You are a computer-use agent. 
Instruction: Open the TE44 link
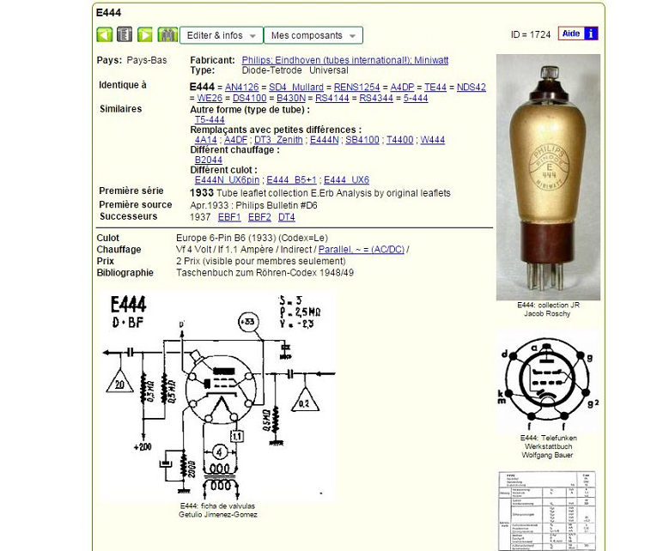(x=435, y=88)
